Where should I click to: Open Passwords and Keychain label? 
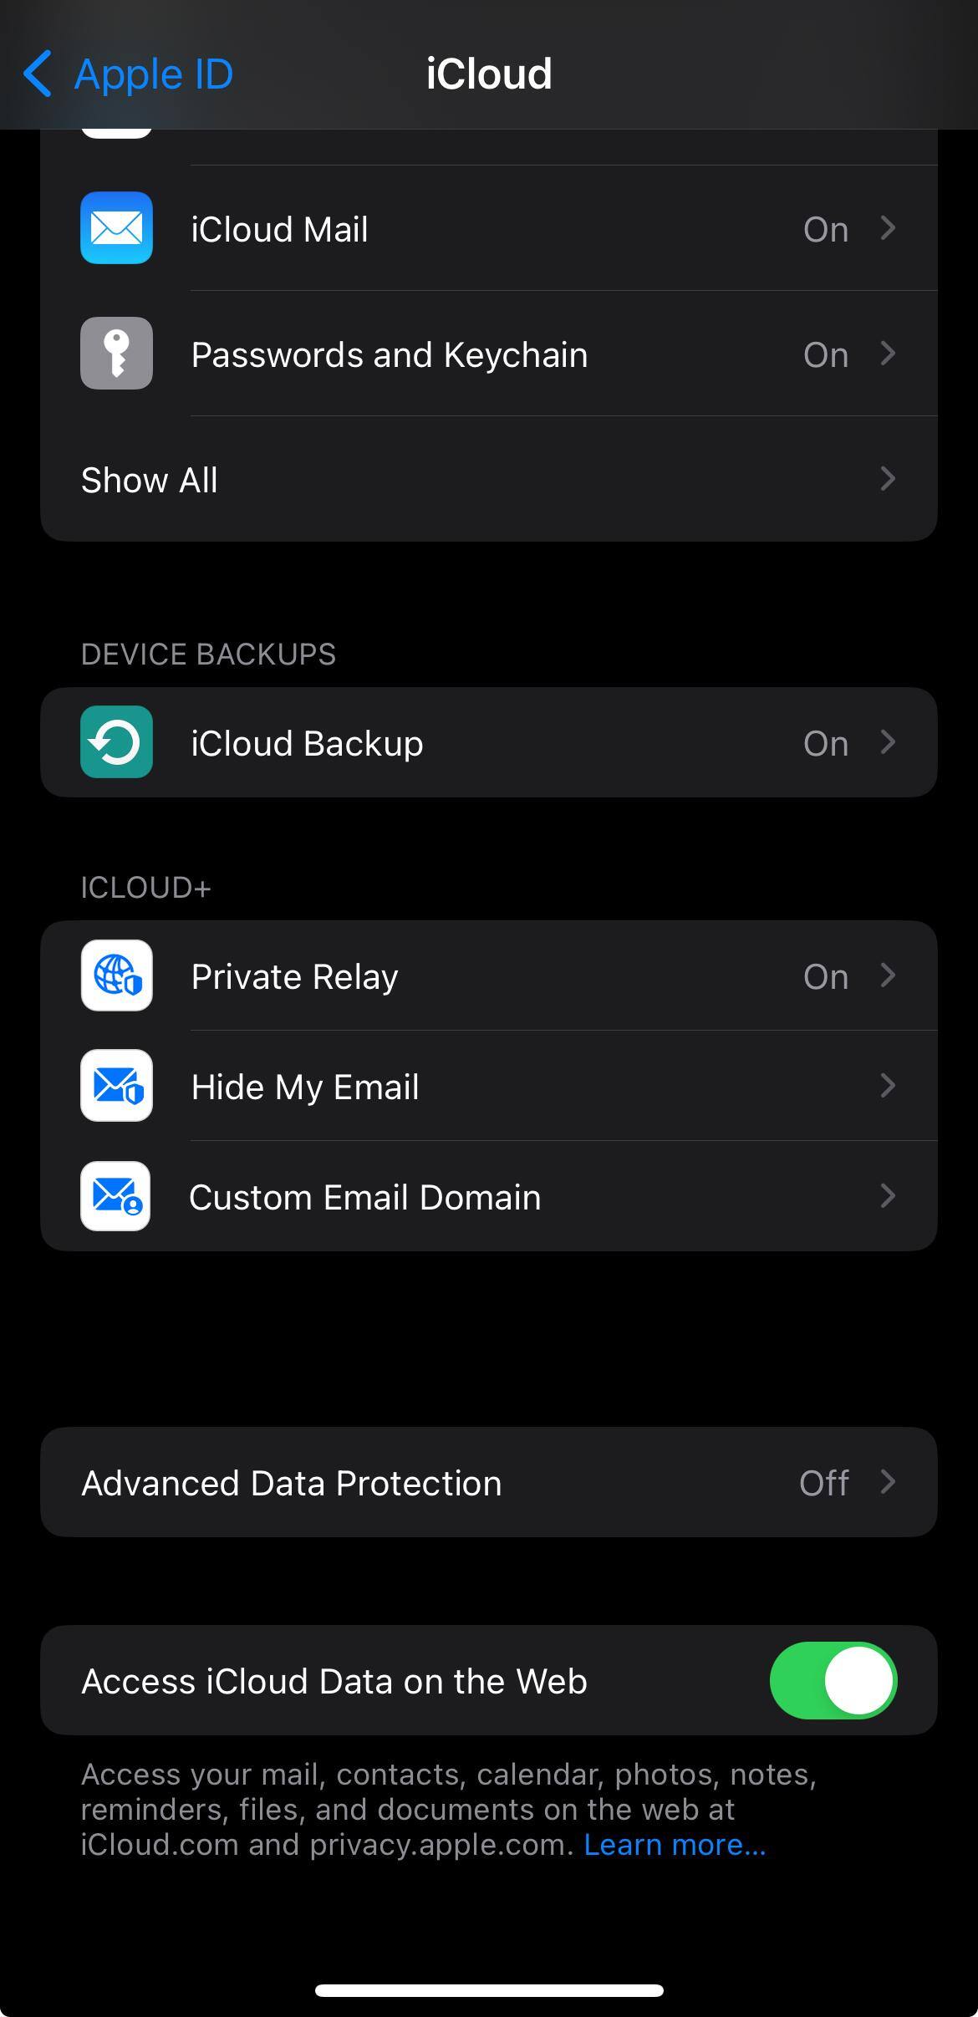(390, 354)
